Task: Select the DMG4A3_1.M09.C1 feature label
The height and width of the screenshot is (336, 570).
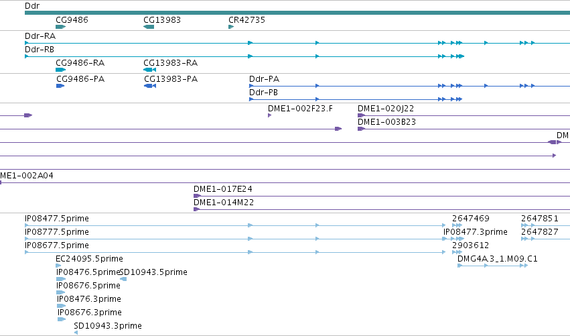Action: (x=497, y=259)
